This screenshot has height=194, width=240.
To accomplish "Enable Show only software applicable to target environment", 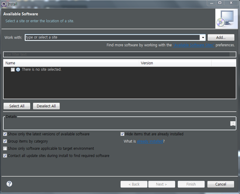I will pyautogui.click(x=5, y=149).
